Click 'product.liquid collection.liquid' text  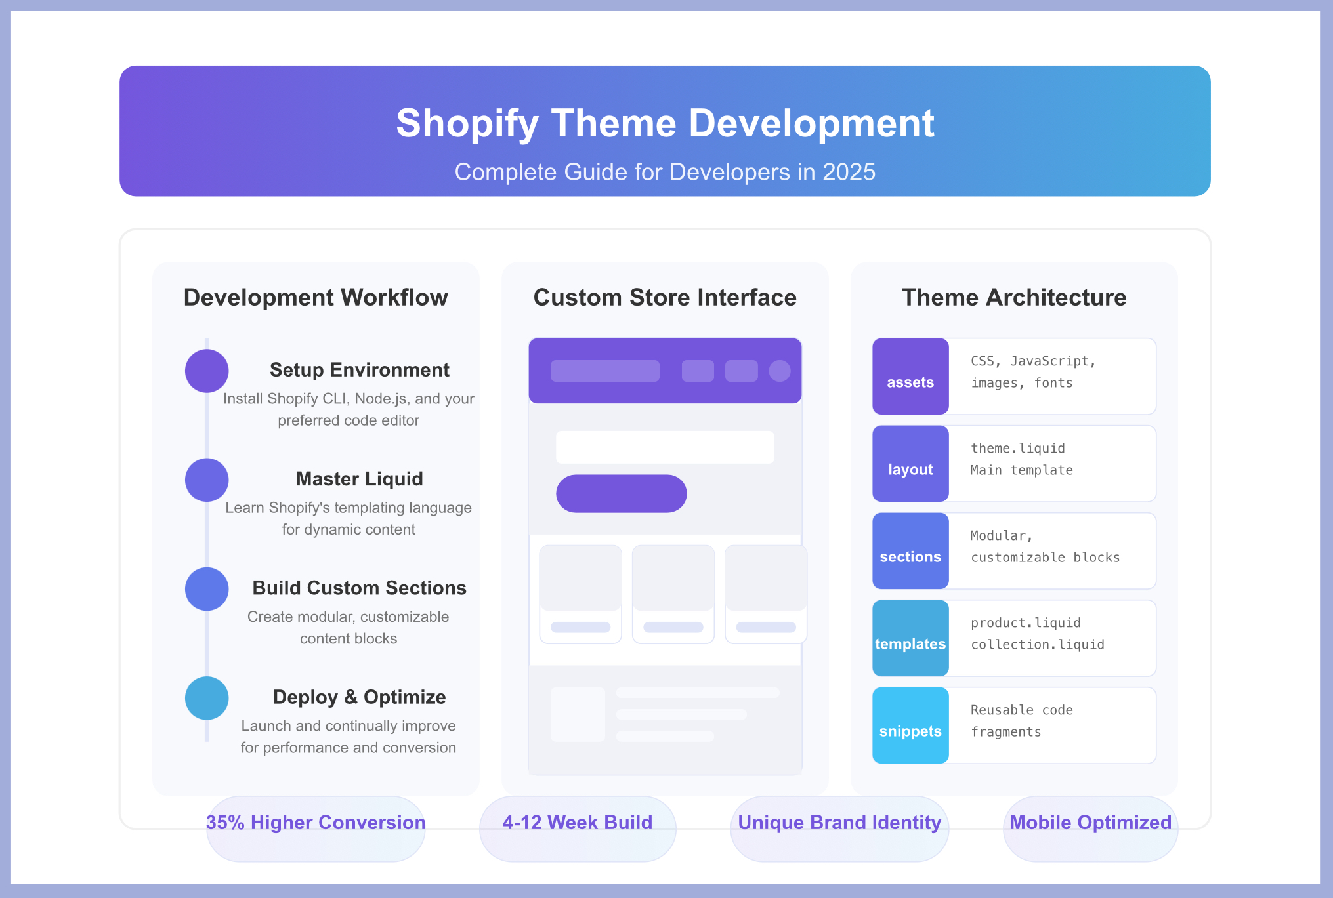point(1038,634)
